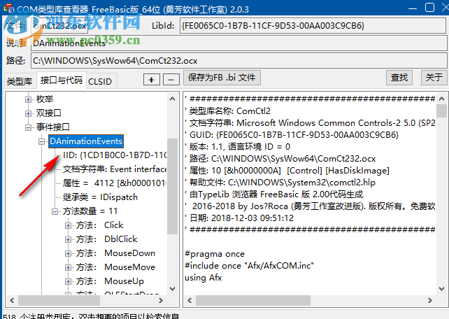This screenshot has width=449, height=319.
Task: Click the #include once Afx/AfxCOM.inc line
Action: [x=249, y=265]
